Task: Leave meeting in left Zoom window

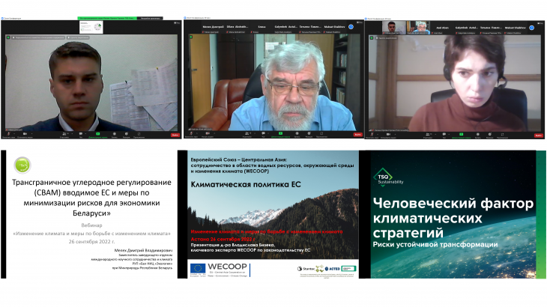Action: 175,135
